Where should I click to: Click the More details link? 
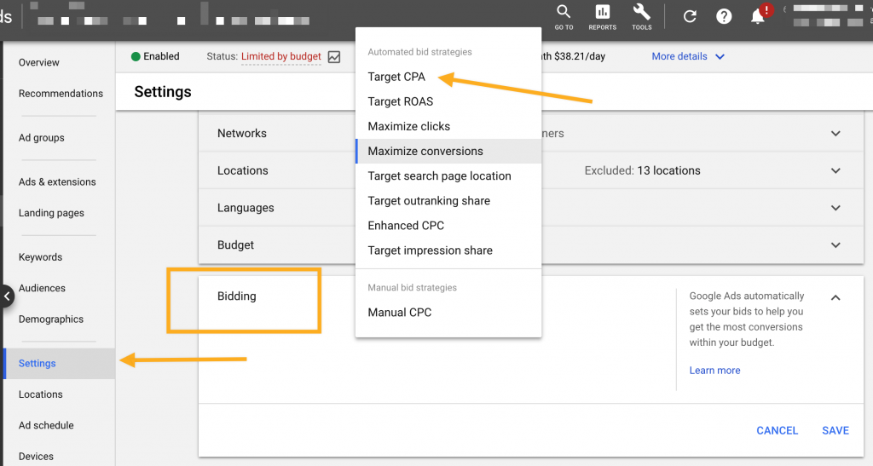(679, 56)
